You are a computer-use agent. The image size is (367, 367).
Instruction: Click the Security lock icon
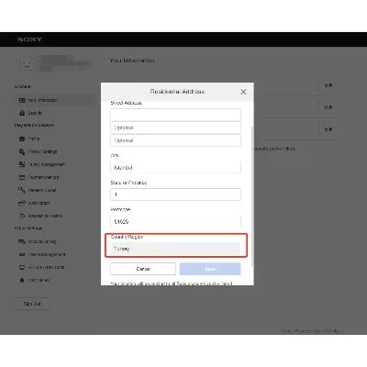click(22, 113)
